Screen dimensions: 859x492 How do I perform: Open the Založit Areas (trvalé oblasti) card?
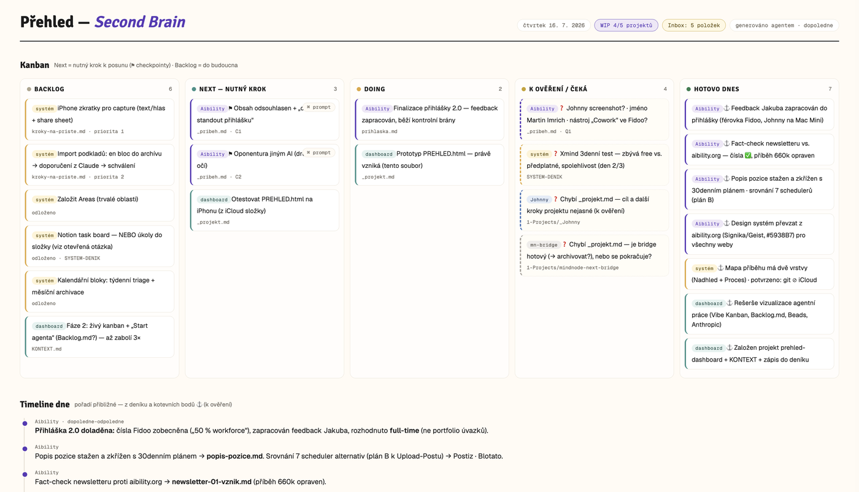[99, 205]
